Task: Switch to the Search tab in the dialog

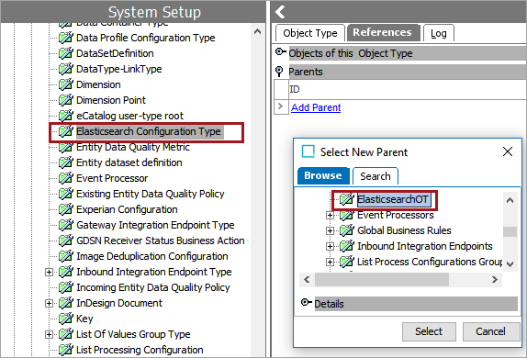Action: pyautogui.click(x=376, y=176)
